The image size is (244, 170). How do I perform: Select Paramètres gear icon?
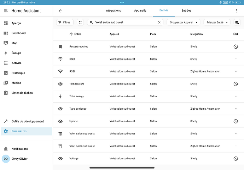(x=6, y=131)
